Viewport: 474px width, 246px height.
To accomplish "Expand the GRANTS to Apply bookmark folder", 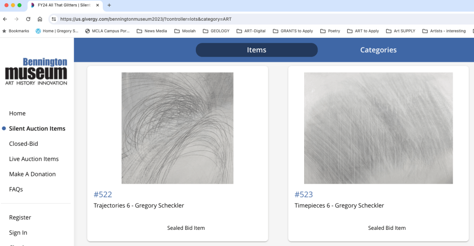I will (293, 31).
